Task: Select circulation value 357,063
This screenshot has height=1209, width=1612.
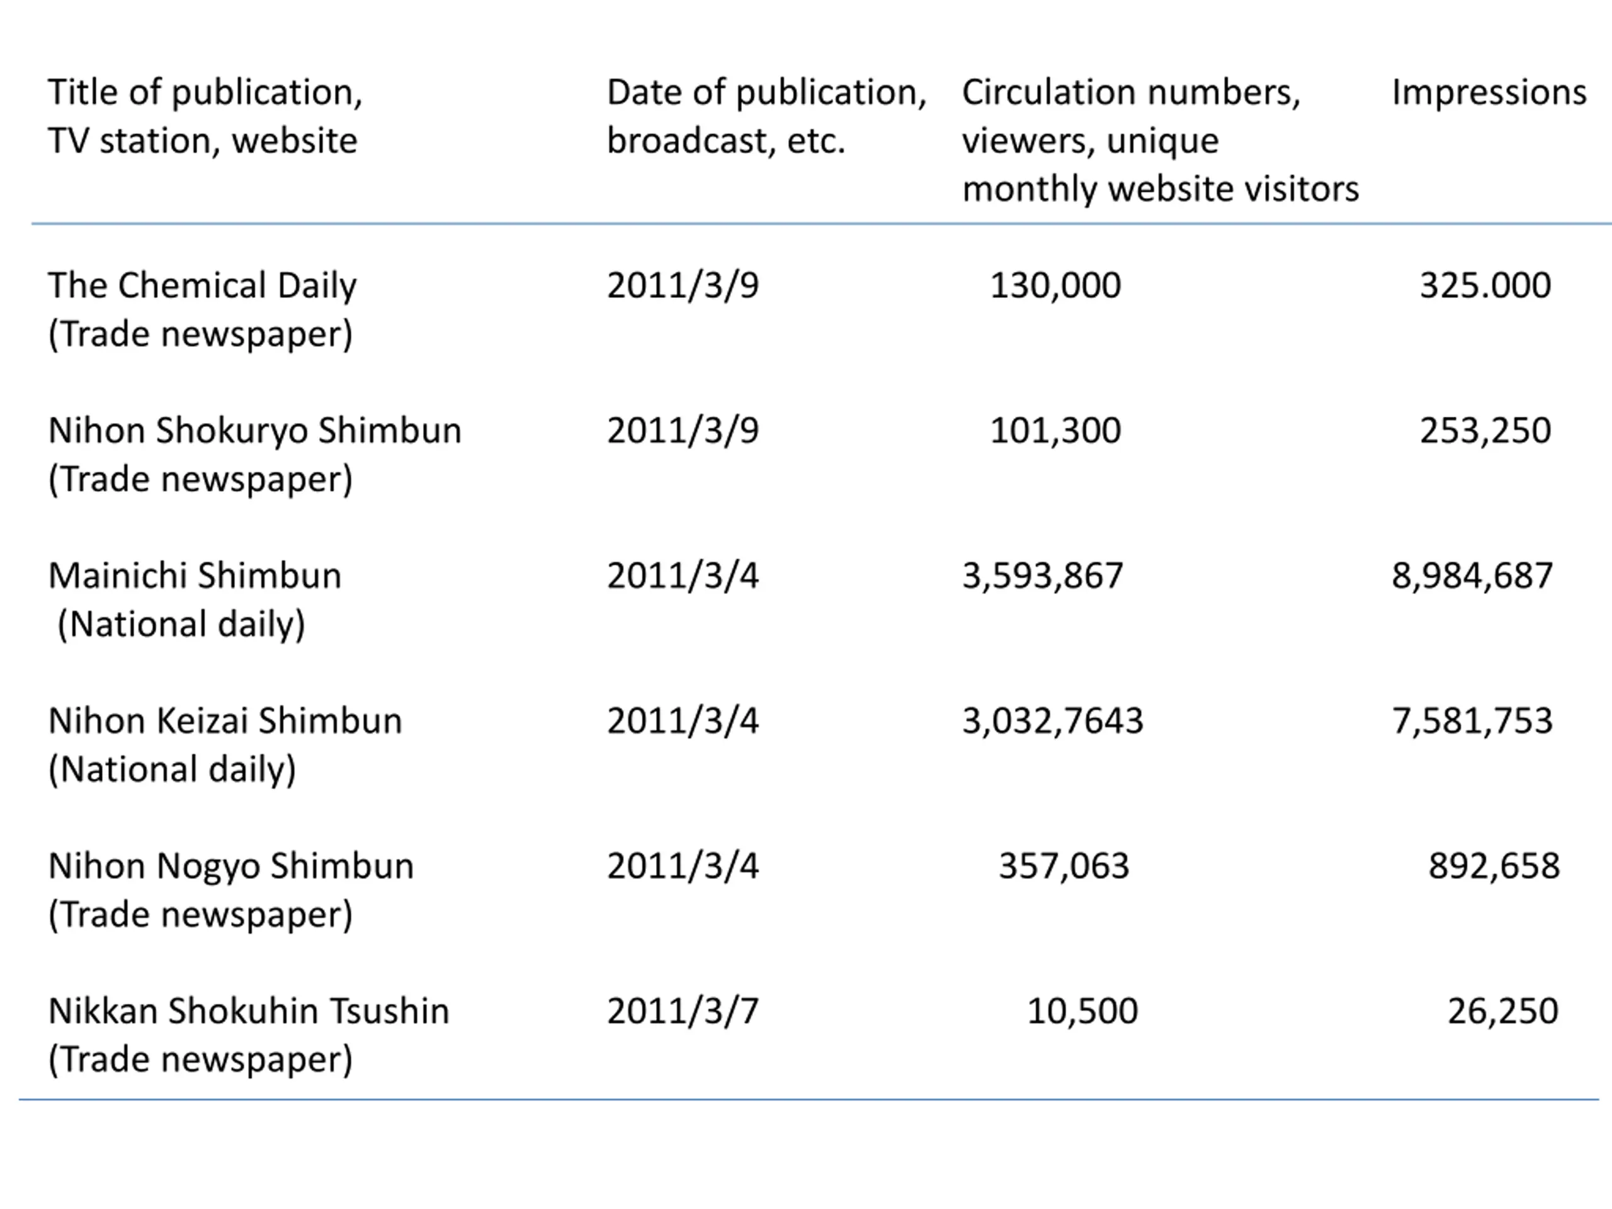Action: pyautogui.click(x=1064, y=866)
